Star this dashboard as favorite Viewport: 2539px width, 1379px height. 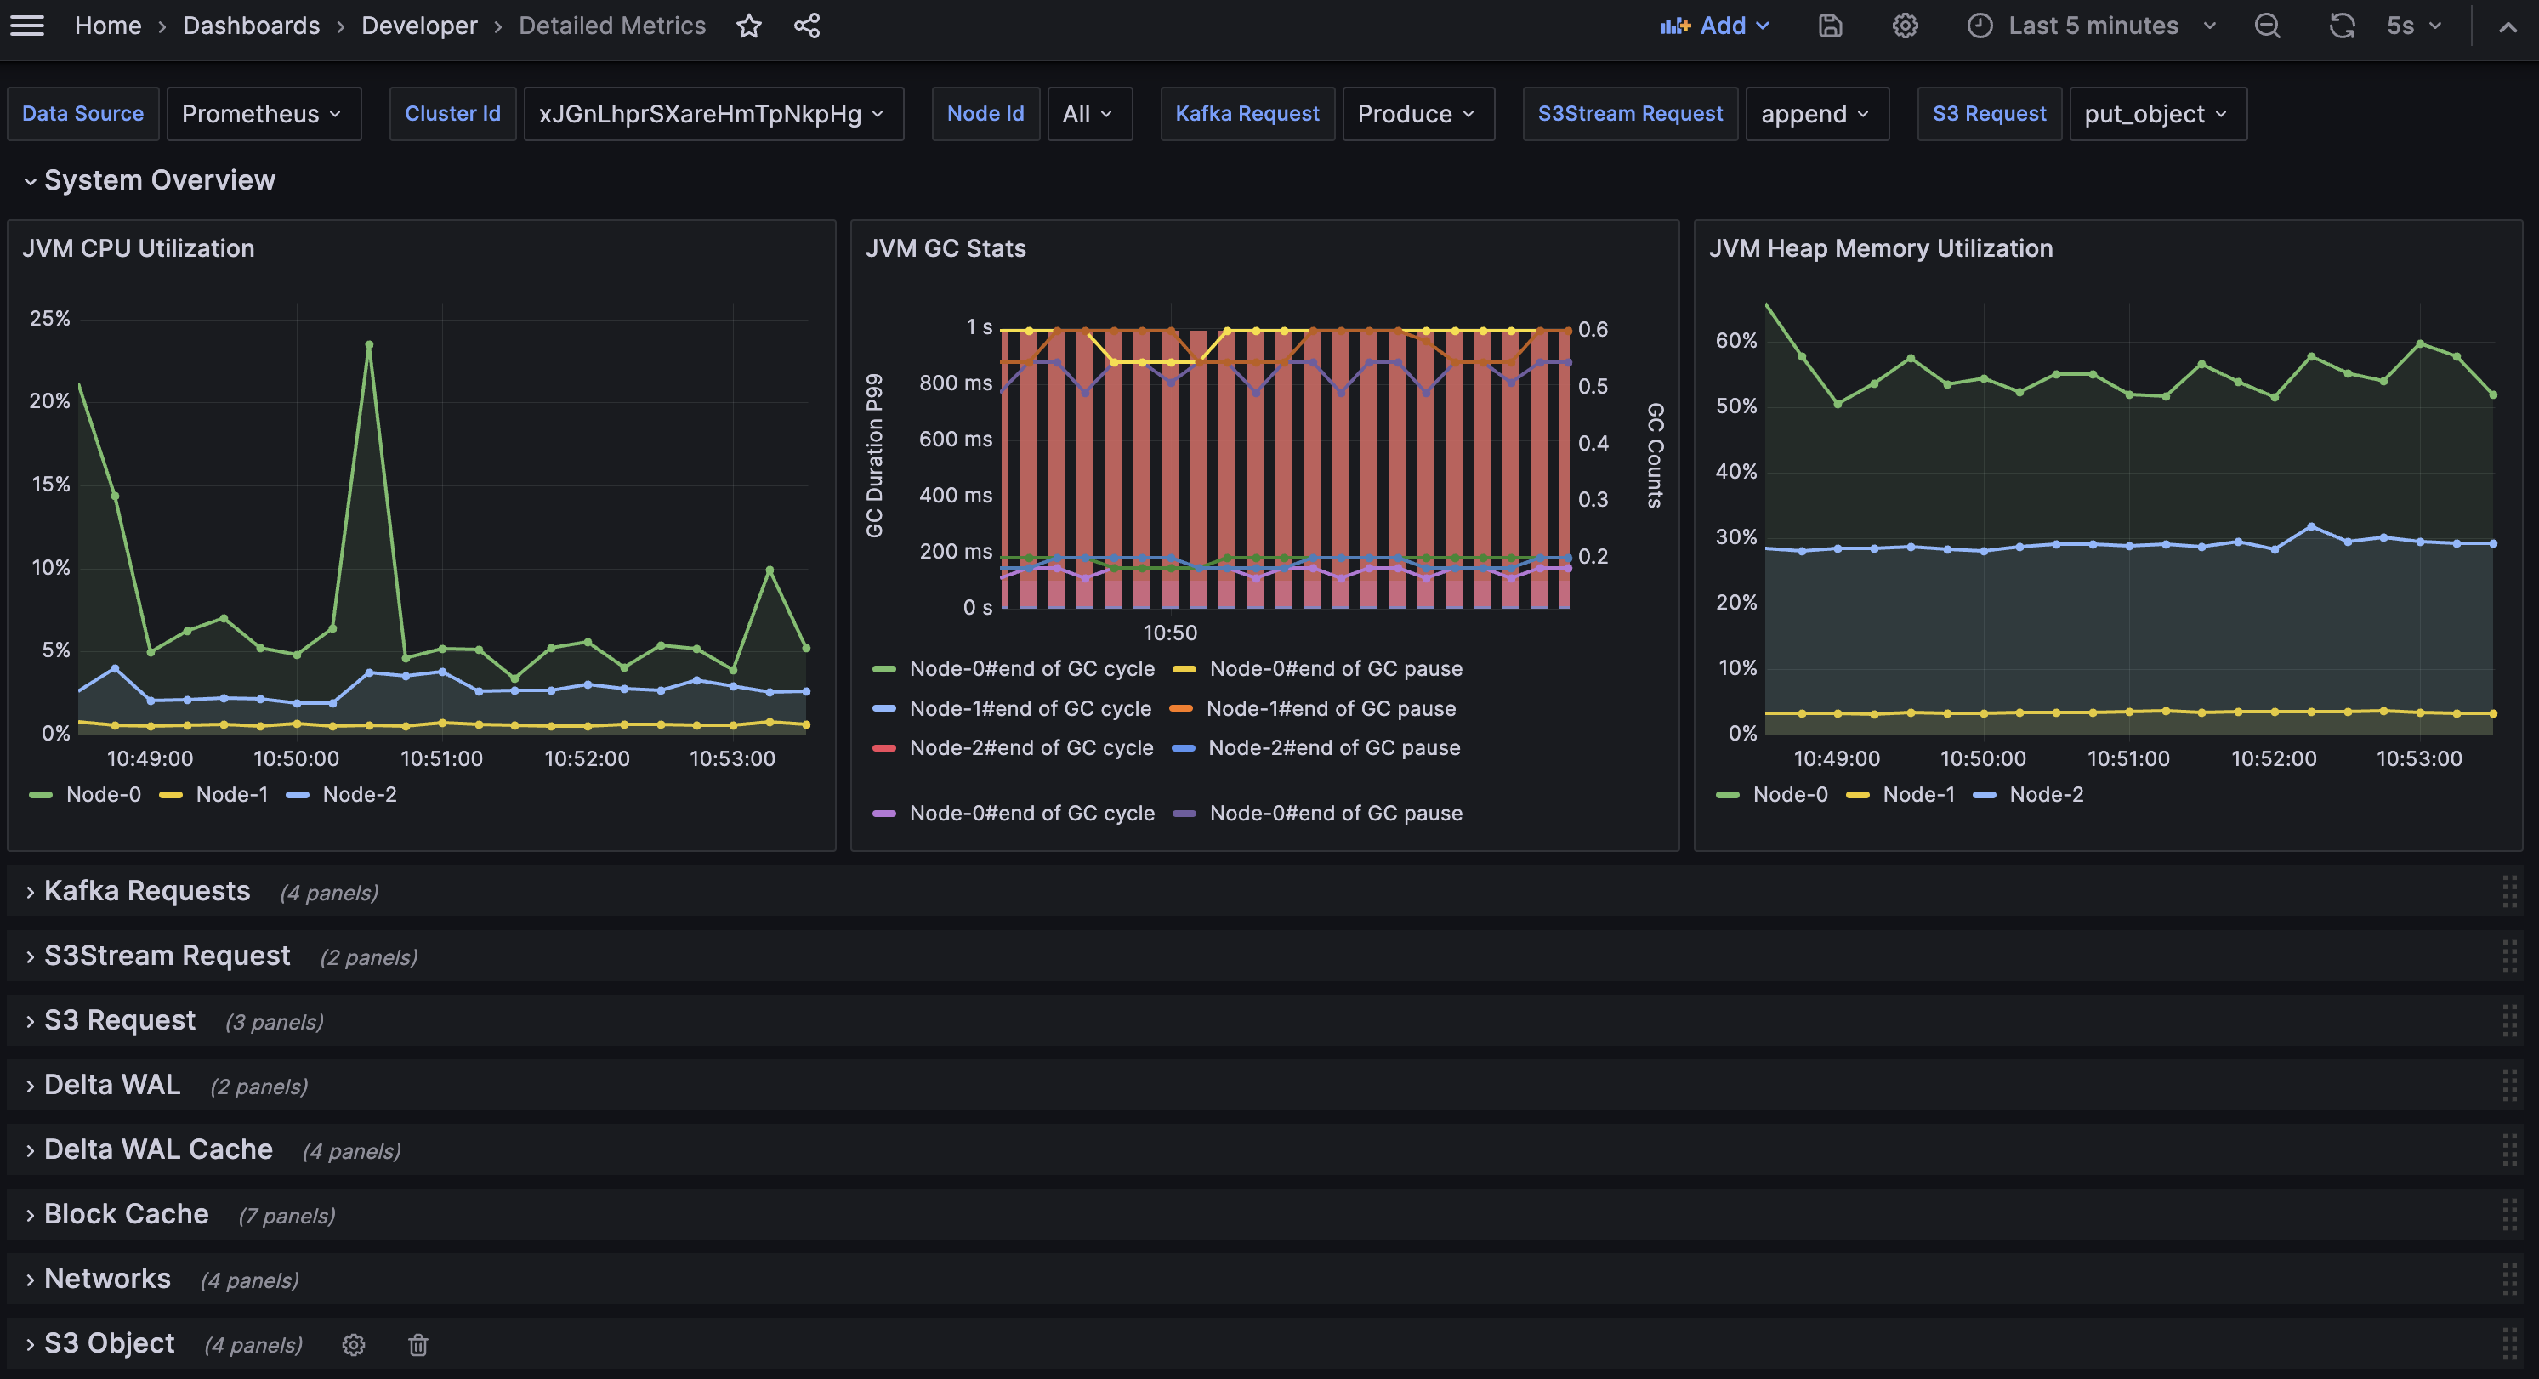click(x=749, y=26)
